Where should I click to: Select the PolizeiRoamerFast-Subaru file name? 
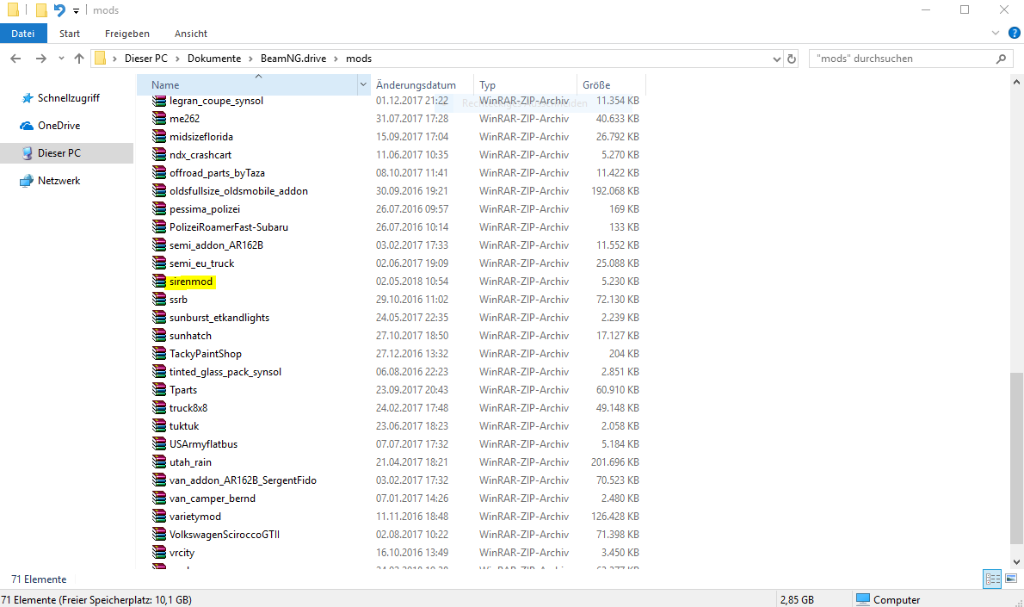229,226
